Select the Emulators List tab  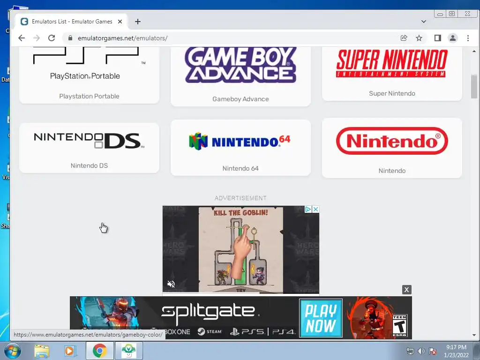[x=72, y=22]
